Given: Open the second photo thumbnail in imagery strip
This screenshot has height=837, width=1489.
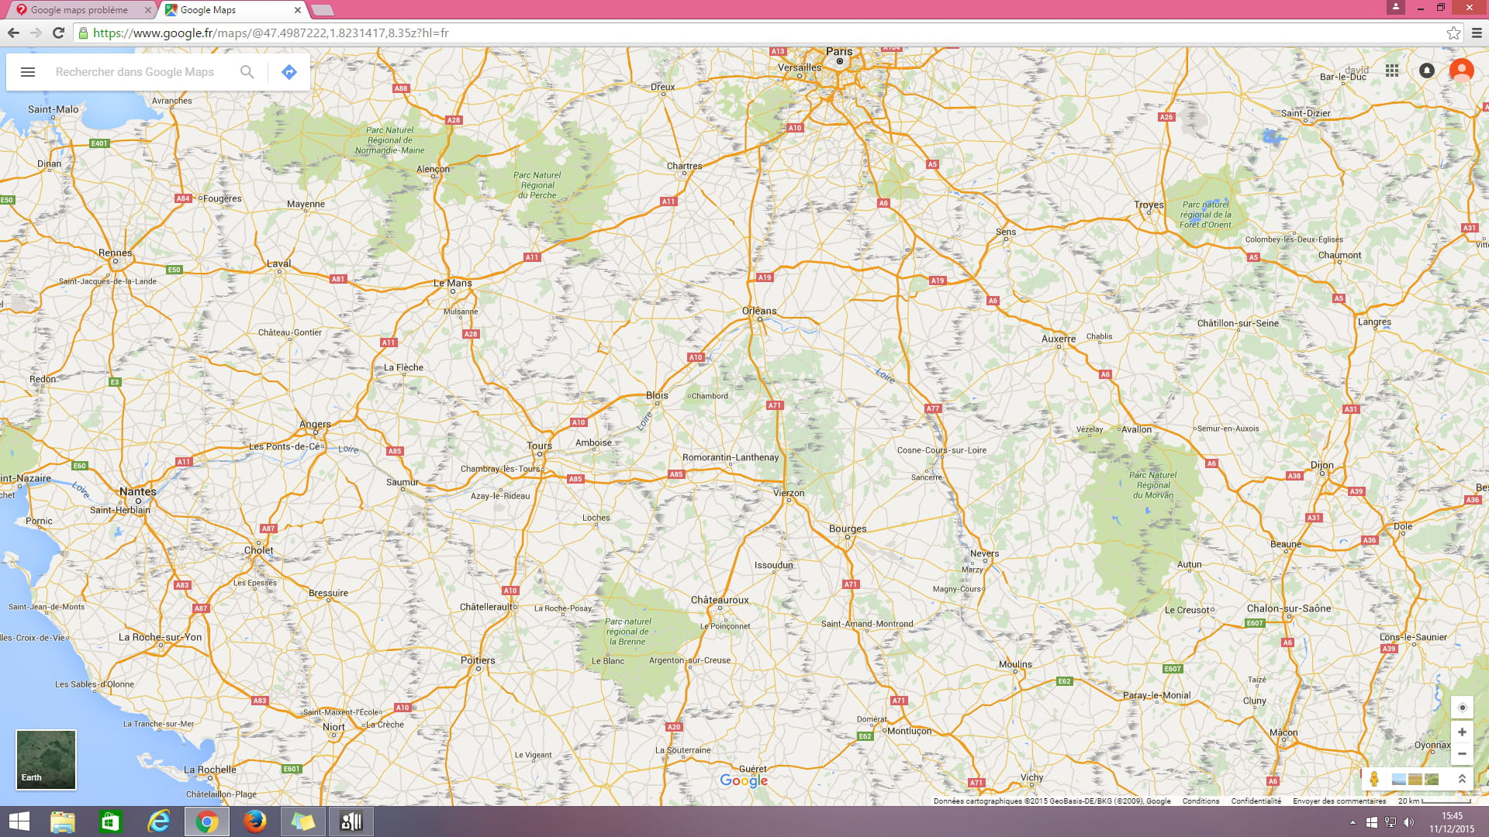Looking at the screenshot, I should tap(1415, 779).
